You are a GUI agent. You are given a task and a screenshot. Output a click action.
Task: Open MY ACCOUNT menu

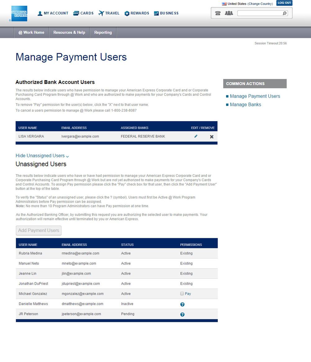click(56, 13)
